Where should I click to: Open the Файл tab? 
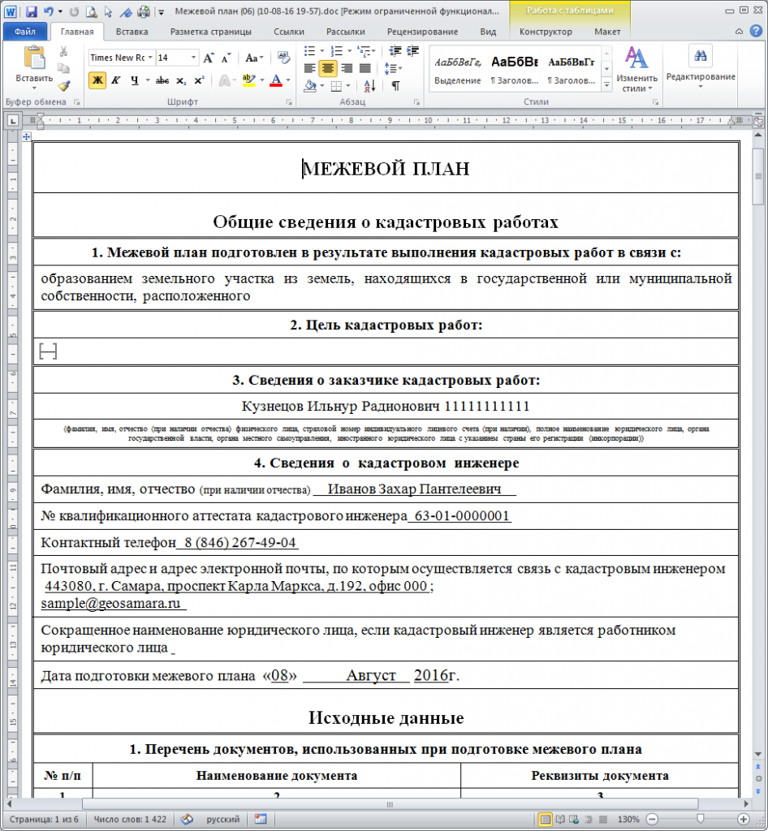[25, 32]
